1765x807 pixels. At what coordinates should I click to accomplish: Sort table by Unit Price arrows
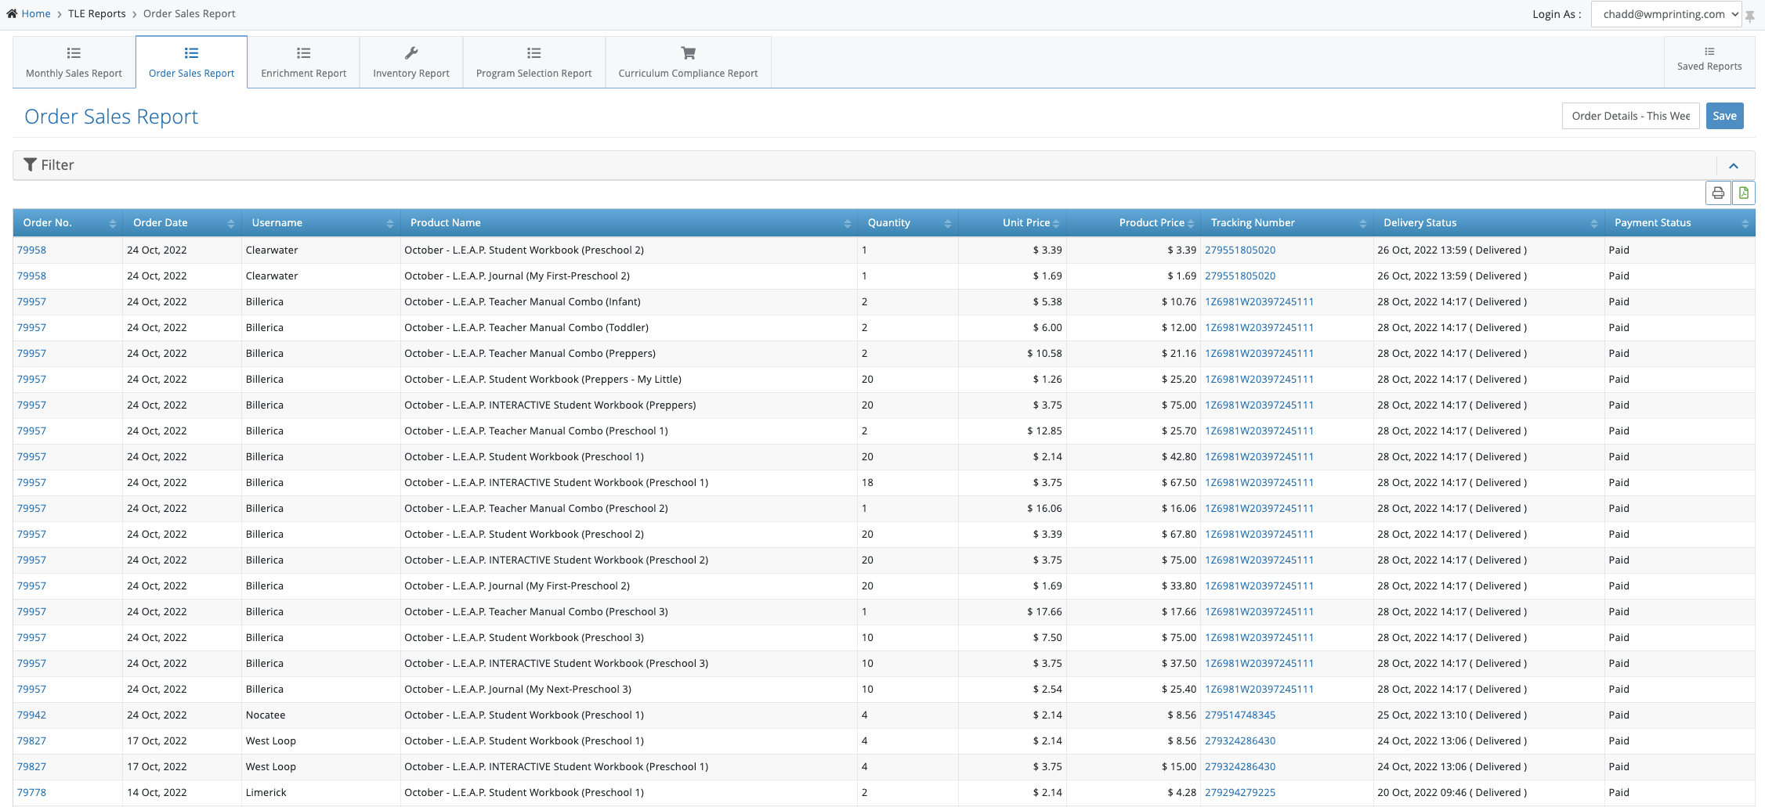(1056, 224)
